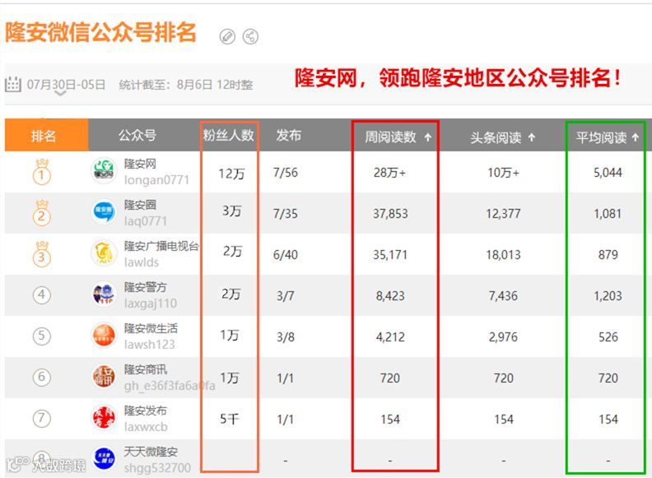Image resolution: width=652 pixels, height=478 pixels.
Task: Expand the date range chevron under 07月30日-05日
Action: pyautogui.click(x=60, y=94)
